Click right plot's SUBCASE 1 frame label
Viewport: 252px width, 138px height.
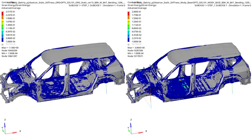pos(223,5)
